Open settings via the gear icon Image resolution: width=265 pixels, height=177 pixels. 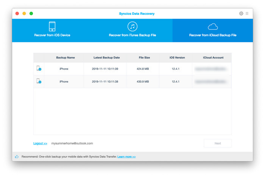[x=241, y=14]
